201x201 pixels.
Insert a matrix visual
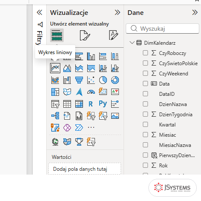(x=79, y=104)
